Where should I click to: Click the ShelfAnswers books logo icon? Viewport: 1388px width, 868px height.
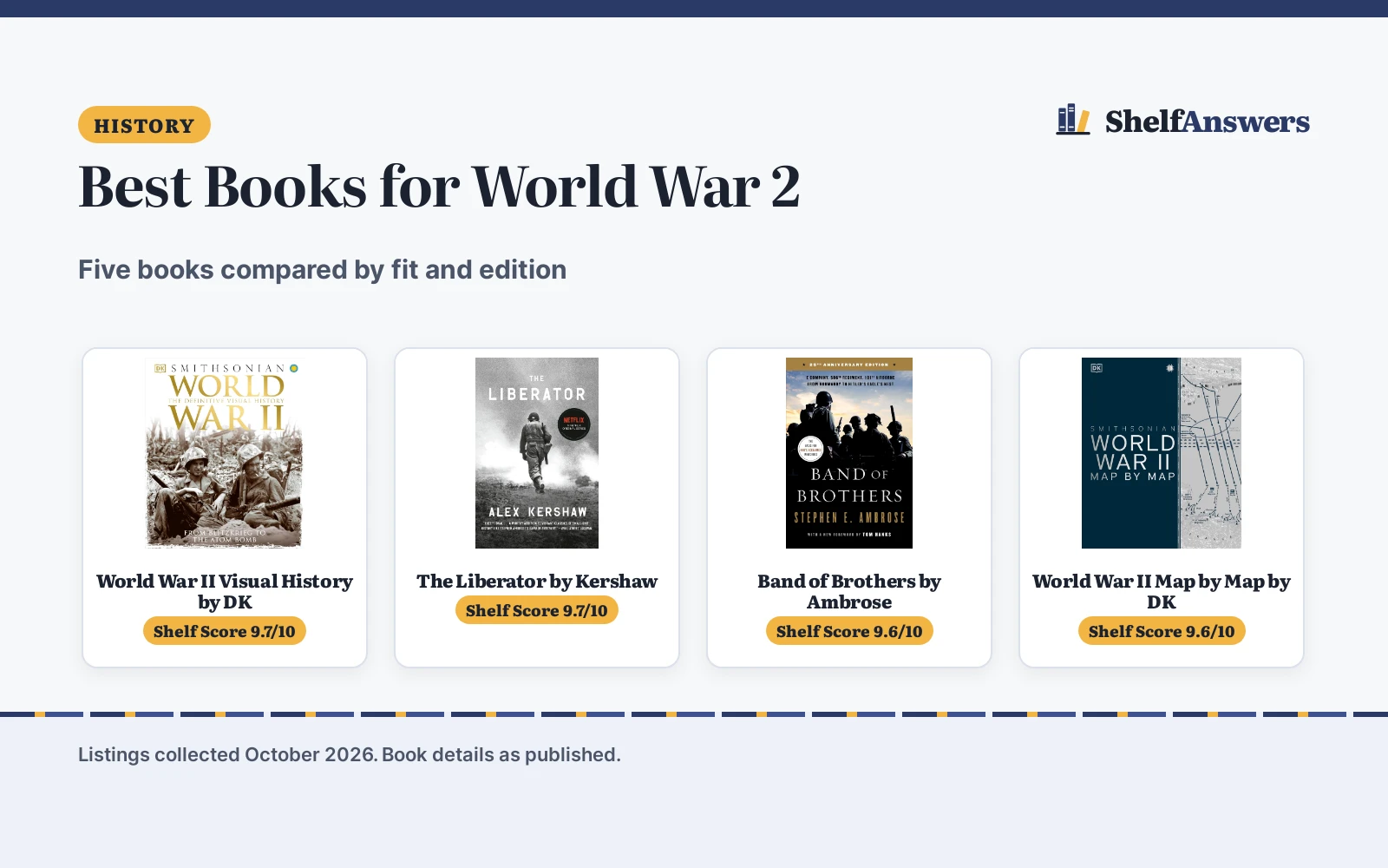tap(1073, 120)
